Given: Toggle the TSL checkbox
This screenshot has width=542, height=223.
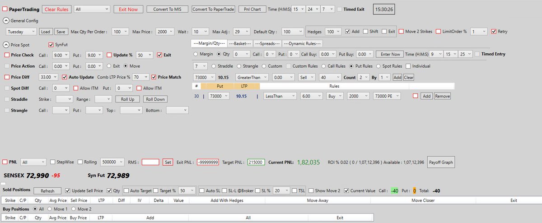Looking at the screenshot, I should pos(294,190).
